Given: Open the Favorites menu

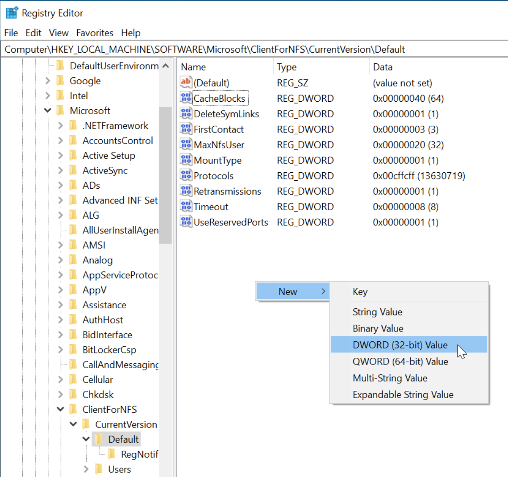Looking at the screenshot, I should [x=95, y=33].
